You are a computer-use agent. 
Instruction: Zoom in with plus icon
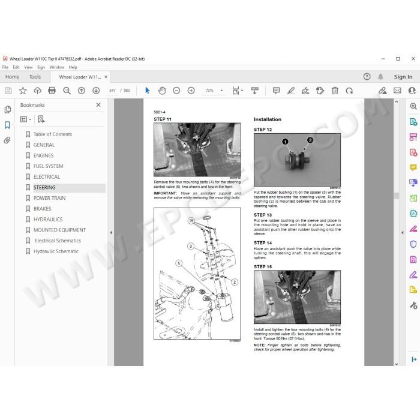pyautogui.click(x=191, y=91)
